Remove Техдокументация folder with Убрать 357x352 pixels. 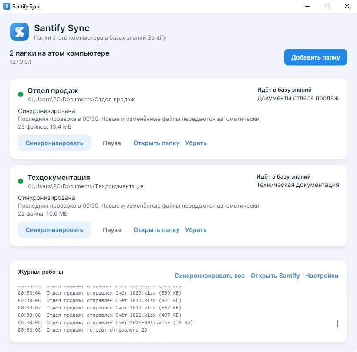point(196,230)
